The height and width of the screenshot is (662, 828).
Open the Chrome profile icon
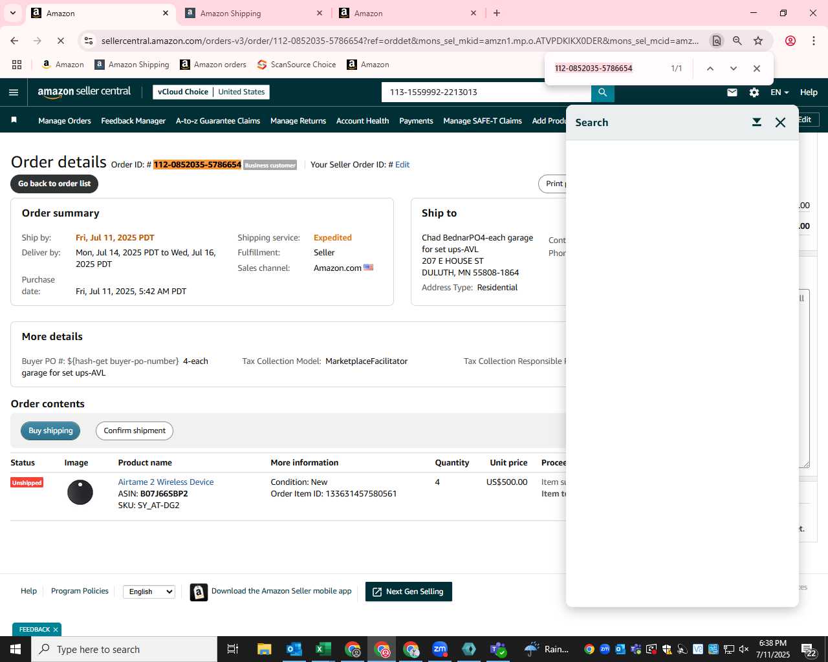tap(790, 41)
